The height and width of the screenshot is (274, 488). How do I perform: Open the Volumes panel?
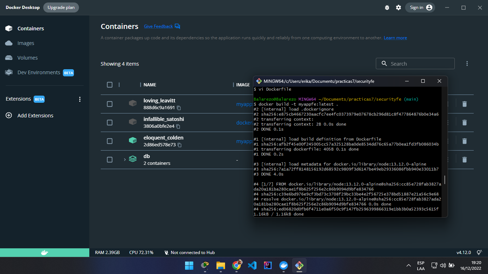tap(27, 57)
